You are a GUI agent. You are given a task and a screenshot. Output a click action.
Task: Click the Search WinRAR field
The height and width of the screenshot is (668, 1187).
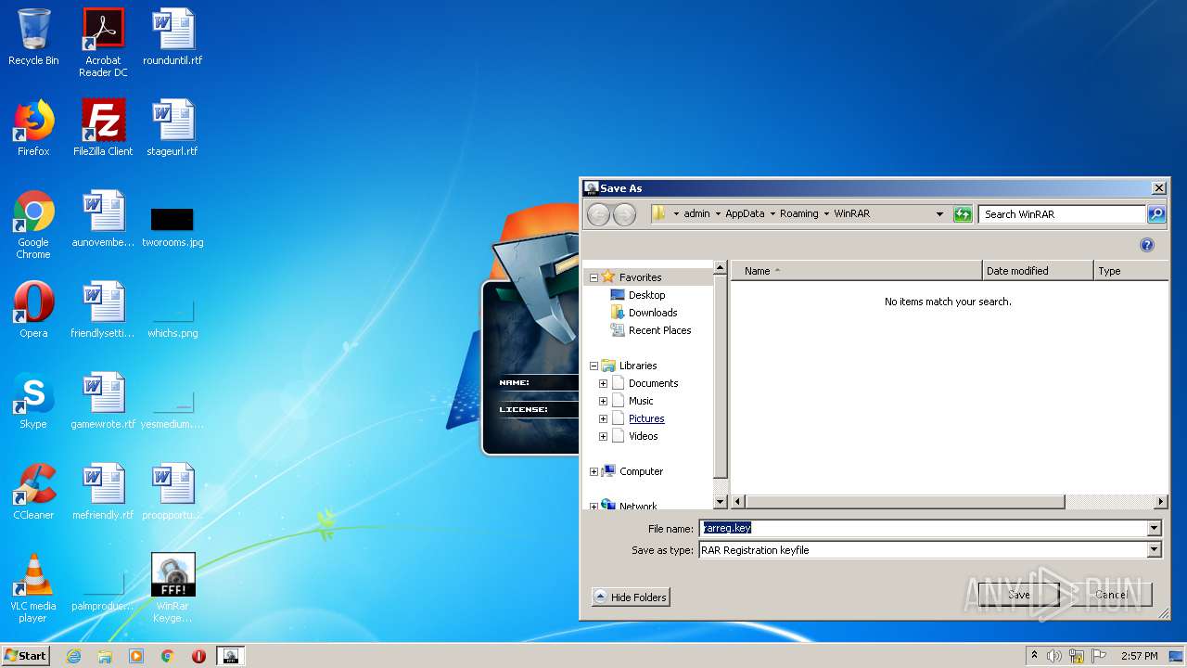pyautogui.click(x=1062, y=214)
